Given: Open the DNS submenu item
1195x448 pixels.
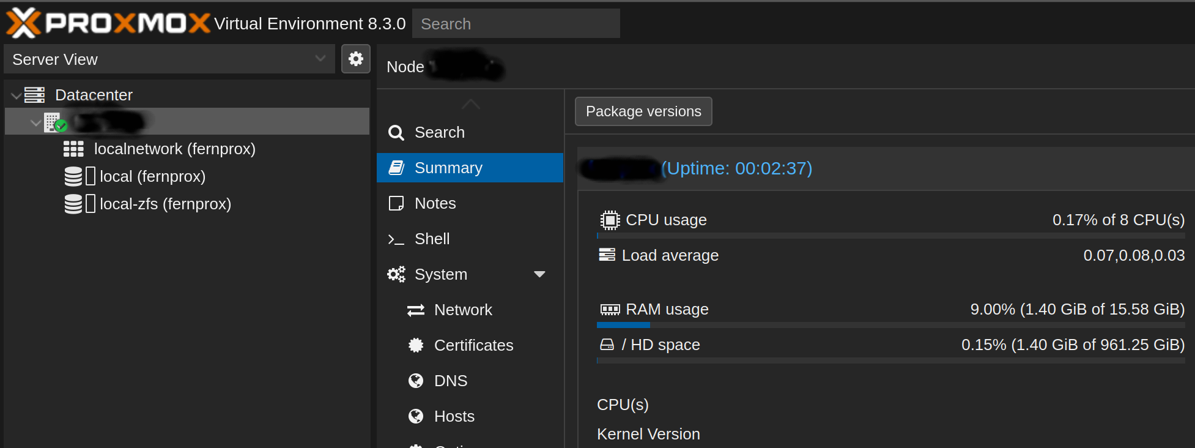Looking at the screenshot, I should (x=470, y=381).
